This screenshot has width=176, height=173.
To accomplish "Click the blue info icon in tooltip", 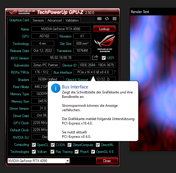I will (x=56, y=88).
